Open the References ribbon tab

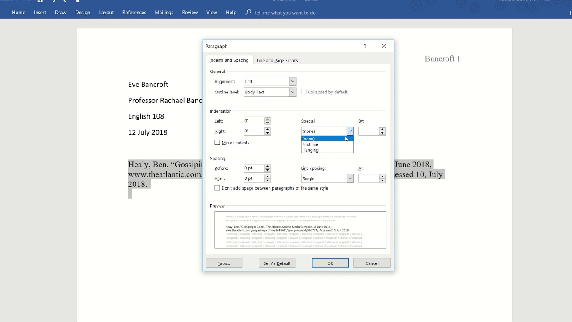(135, 13)
